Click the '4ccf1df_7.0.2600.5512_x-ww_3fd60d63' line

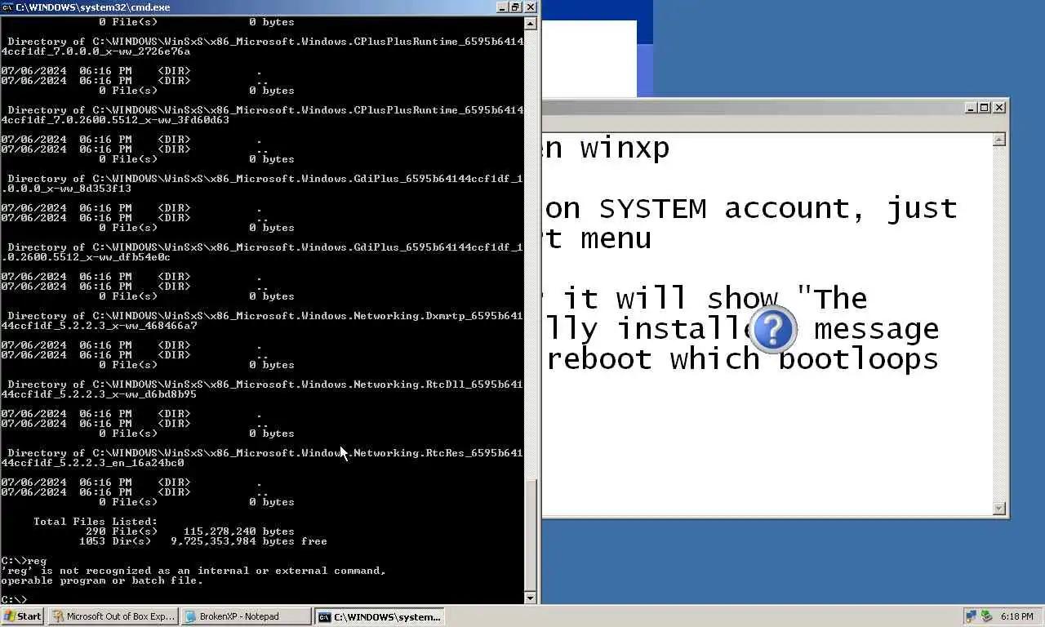[x=115, y=120]
